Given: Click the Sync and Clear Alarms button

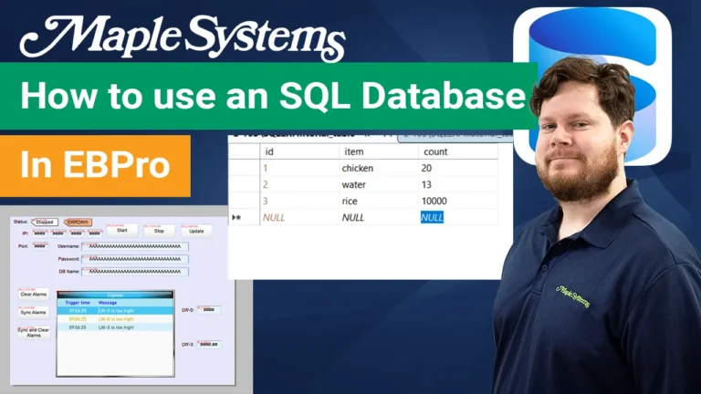Looking at the screenshot, I should [x=34, y=332].
